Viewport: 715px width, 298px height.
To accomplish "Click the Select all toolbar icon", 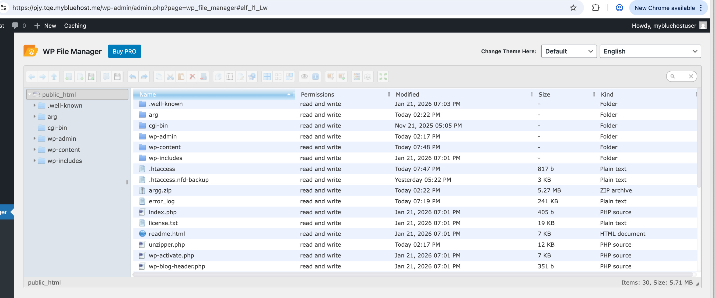I will 267,76.
